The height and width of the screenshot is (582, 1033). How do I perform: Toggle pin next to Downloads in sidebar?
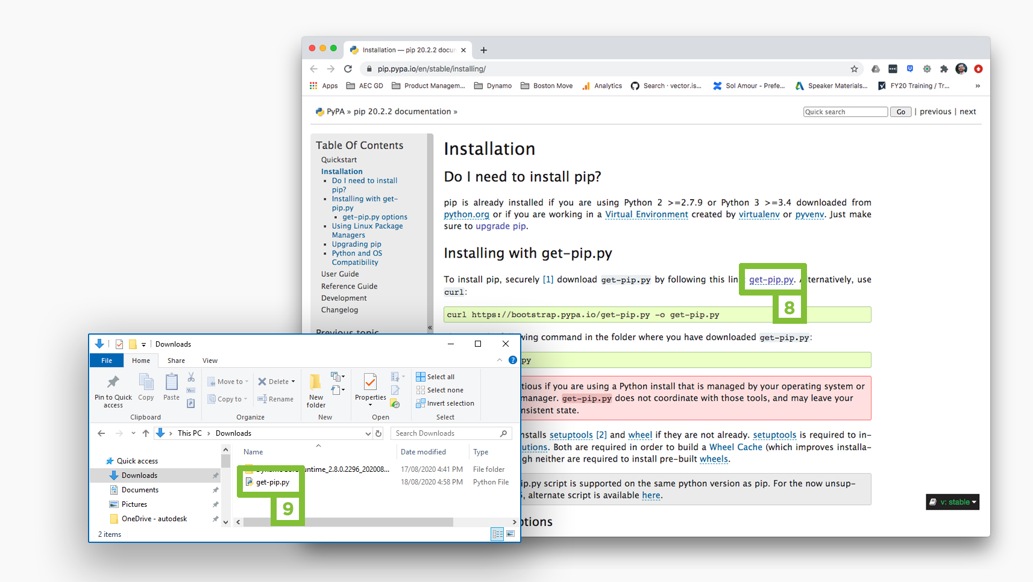[x=215, y=475]
